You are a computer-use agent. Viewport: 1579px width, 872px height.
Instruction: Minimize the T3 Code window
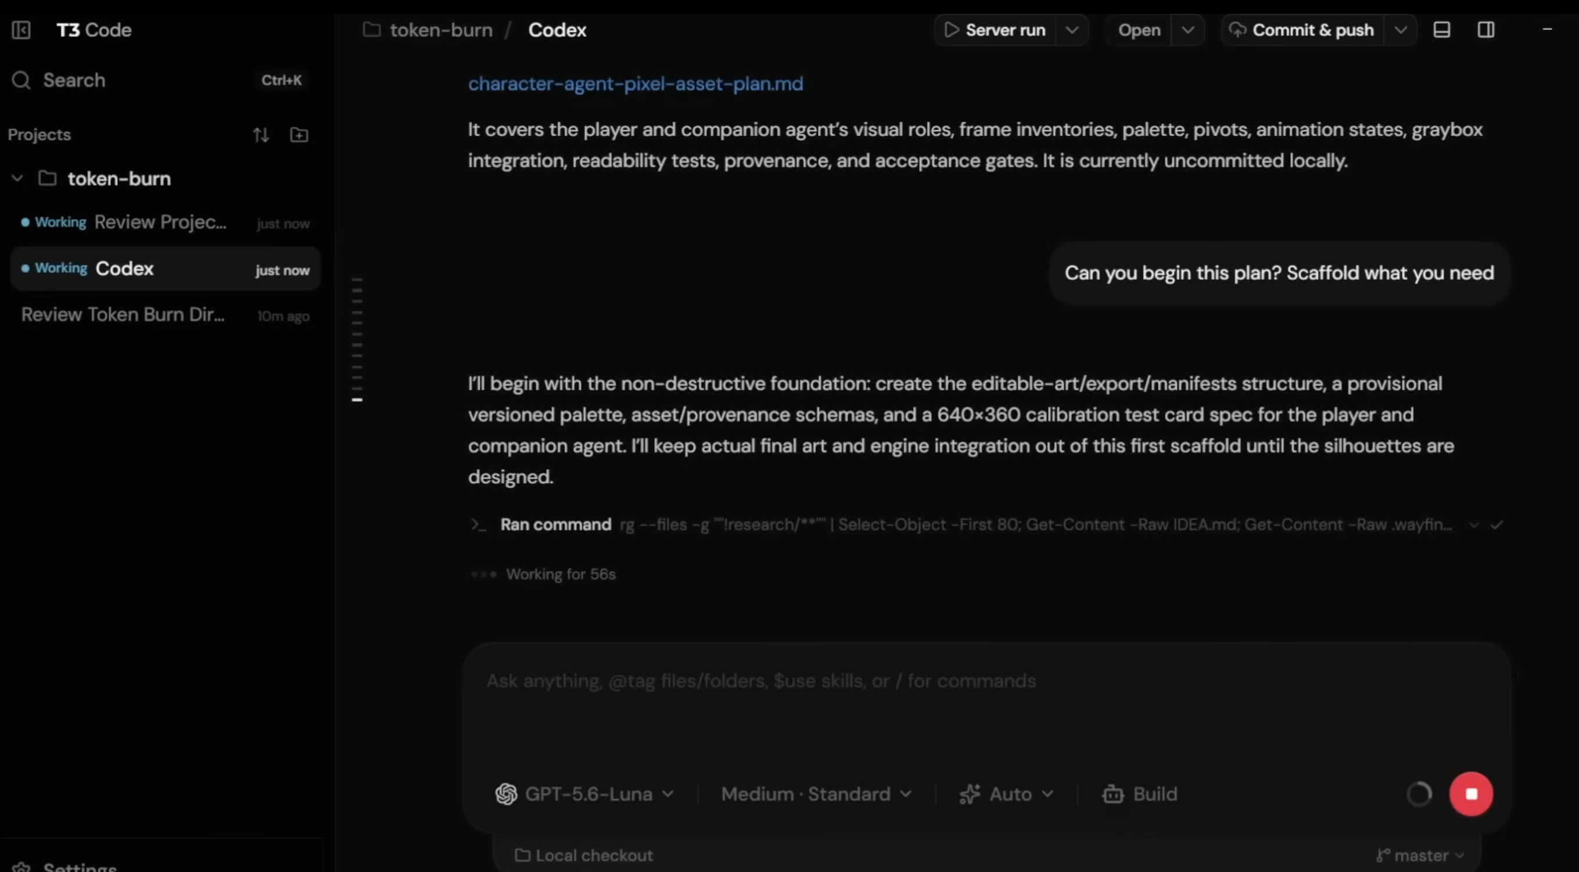(x=1547, y=29)
